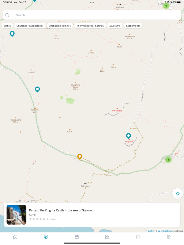
Task: Open the Knight's Castle thumbnail
Action: [x=17, y=215]
